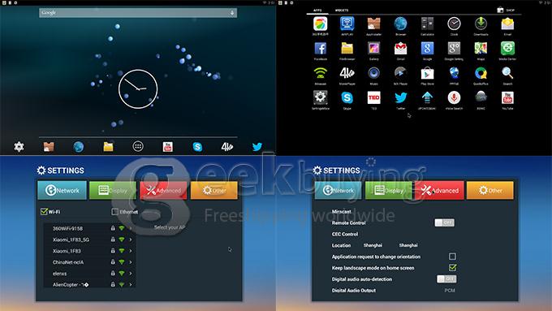Launch the Calculator app

[x=427, y=24]
